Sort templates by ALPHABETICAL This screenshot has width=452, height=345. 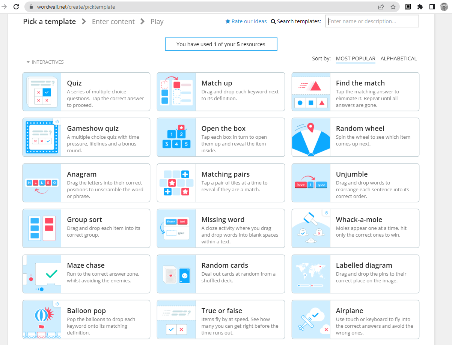pyautogui.click(x=398, y=58)
